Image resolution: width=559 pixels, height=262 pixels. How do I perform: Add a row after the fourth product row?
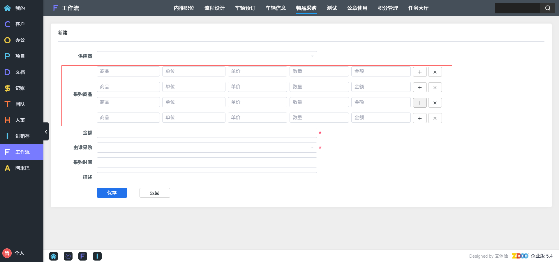(x=420, y=118)
